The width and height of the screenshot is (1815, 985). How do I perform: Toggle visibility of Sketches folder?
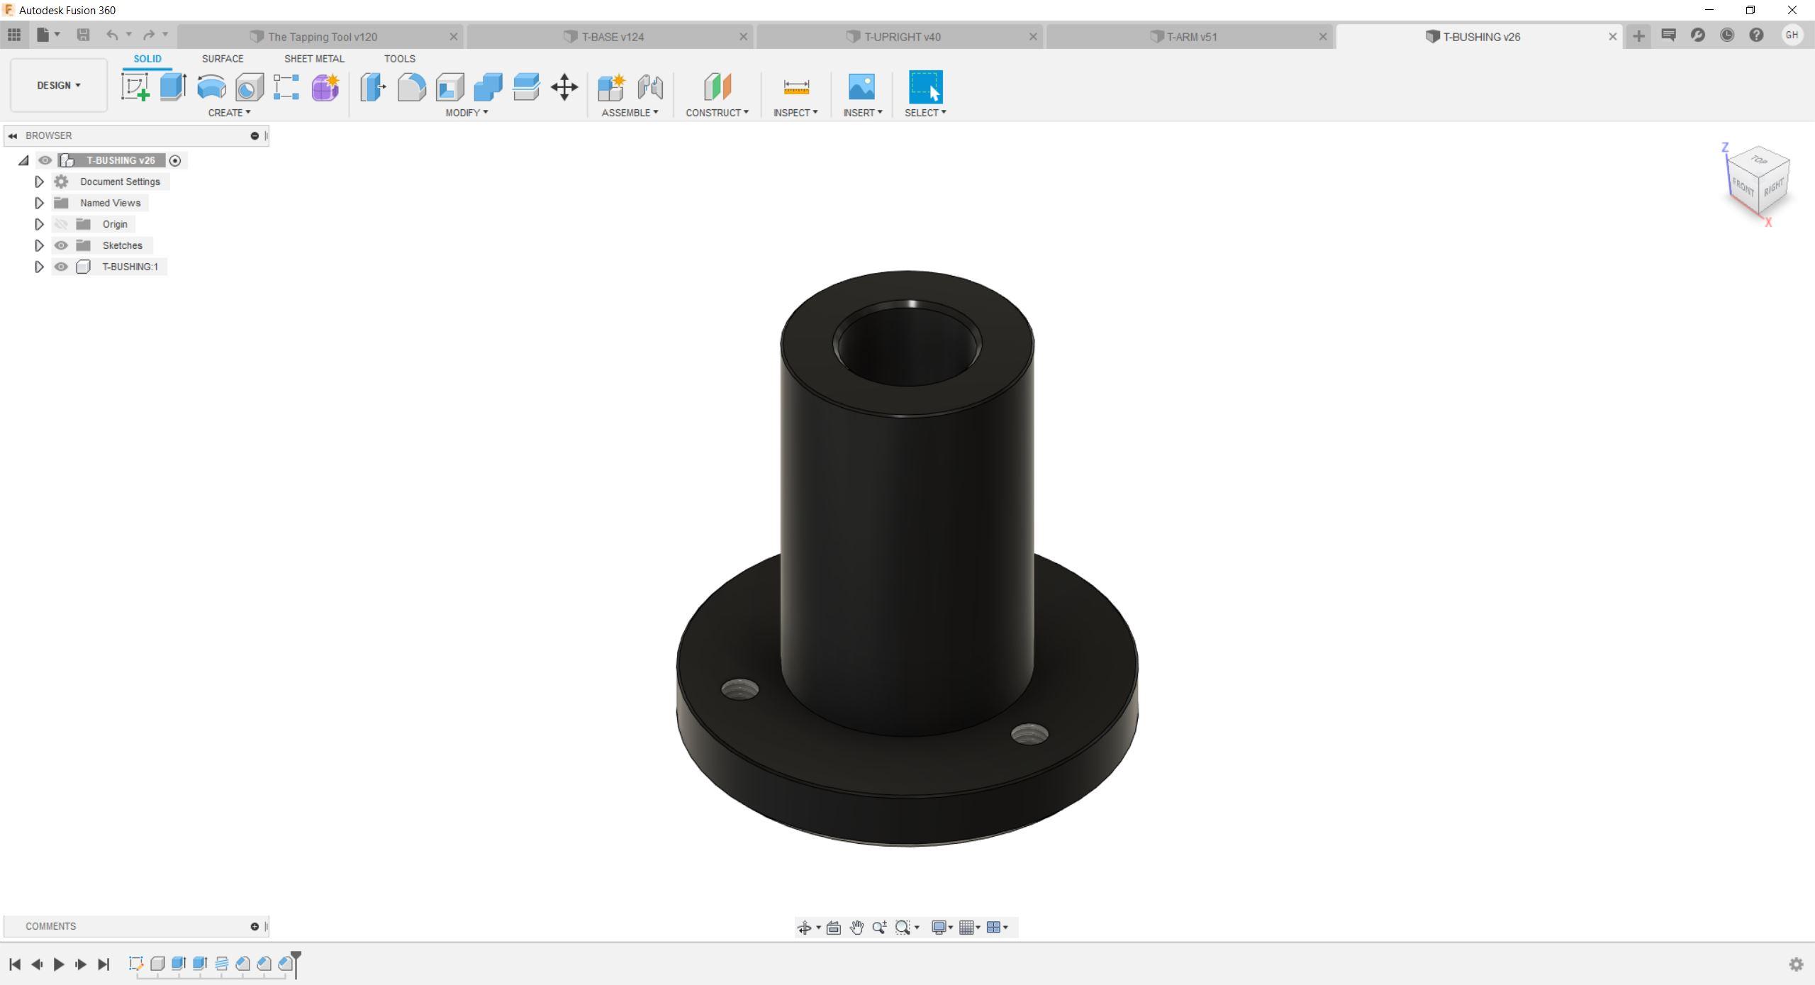point(61,245)
